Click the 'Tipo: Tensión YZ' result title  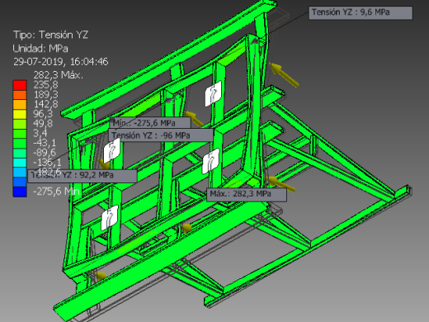[51, 35]
